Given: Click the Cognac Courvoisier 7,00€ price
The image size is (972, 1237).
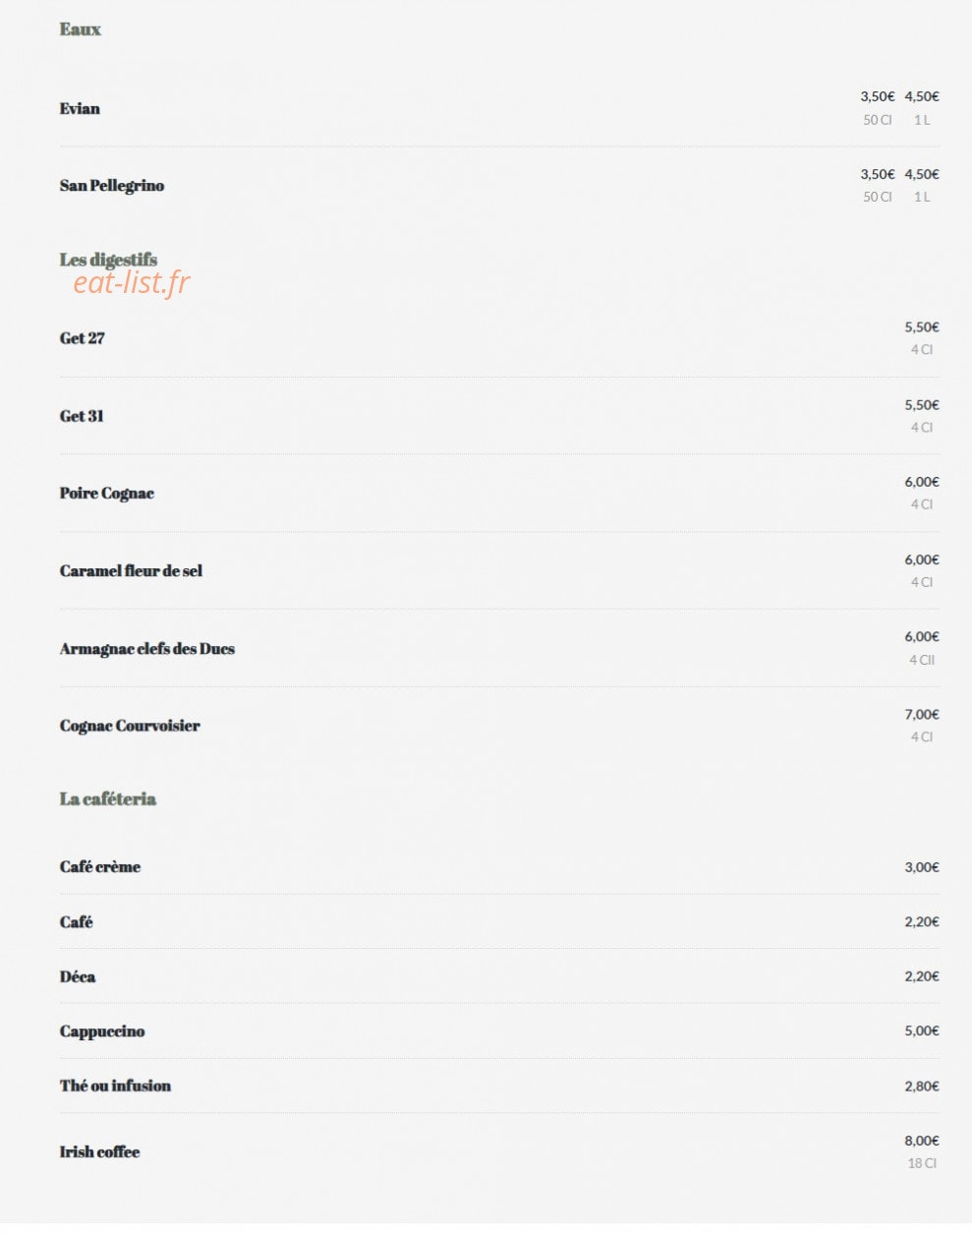Looking at the screenshot, I should click(922, 714).
